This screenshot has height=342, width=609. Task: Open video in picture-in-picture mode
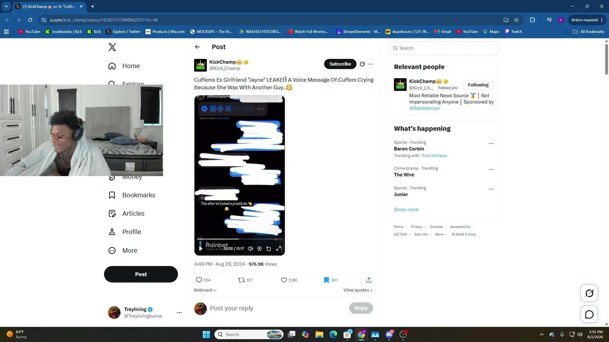coord(269,248)
